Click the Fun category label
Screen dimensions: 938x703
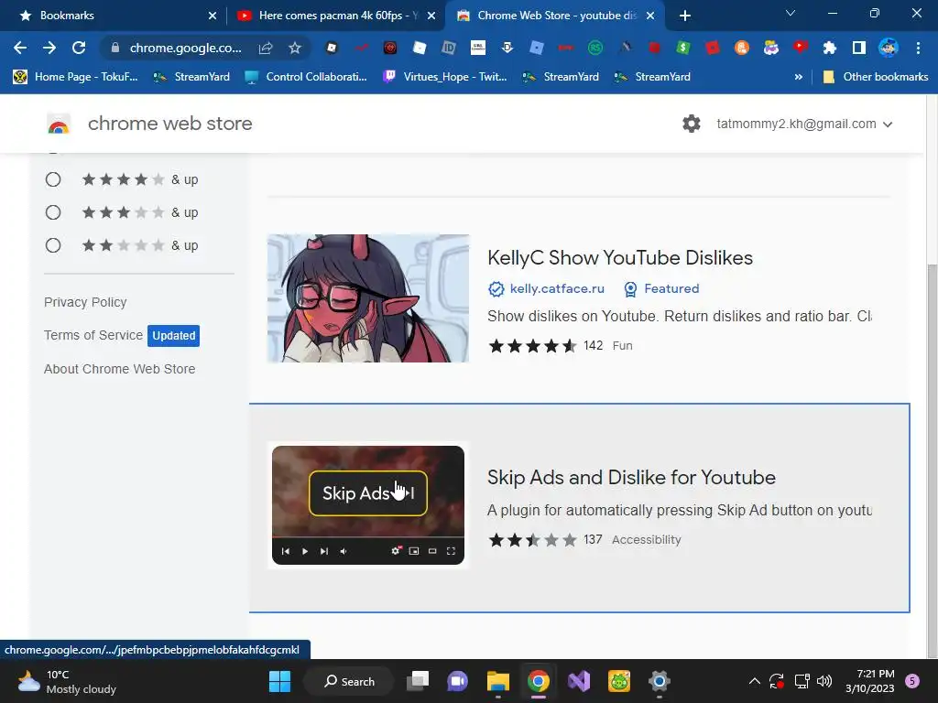(622, 345)
